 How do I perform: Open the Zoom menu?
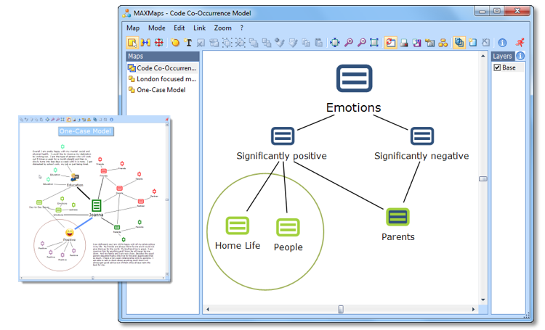(223, 28)
